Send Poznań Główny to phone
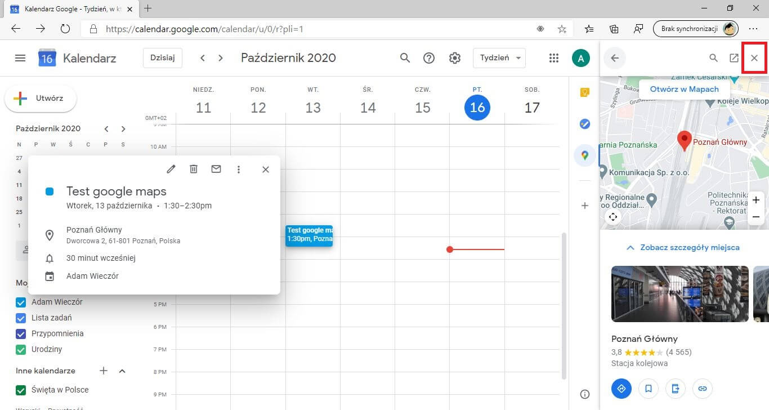The image size is (769, 410). (676, 388)
